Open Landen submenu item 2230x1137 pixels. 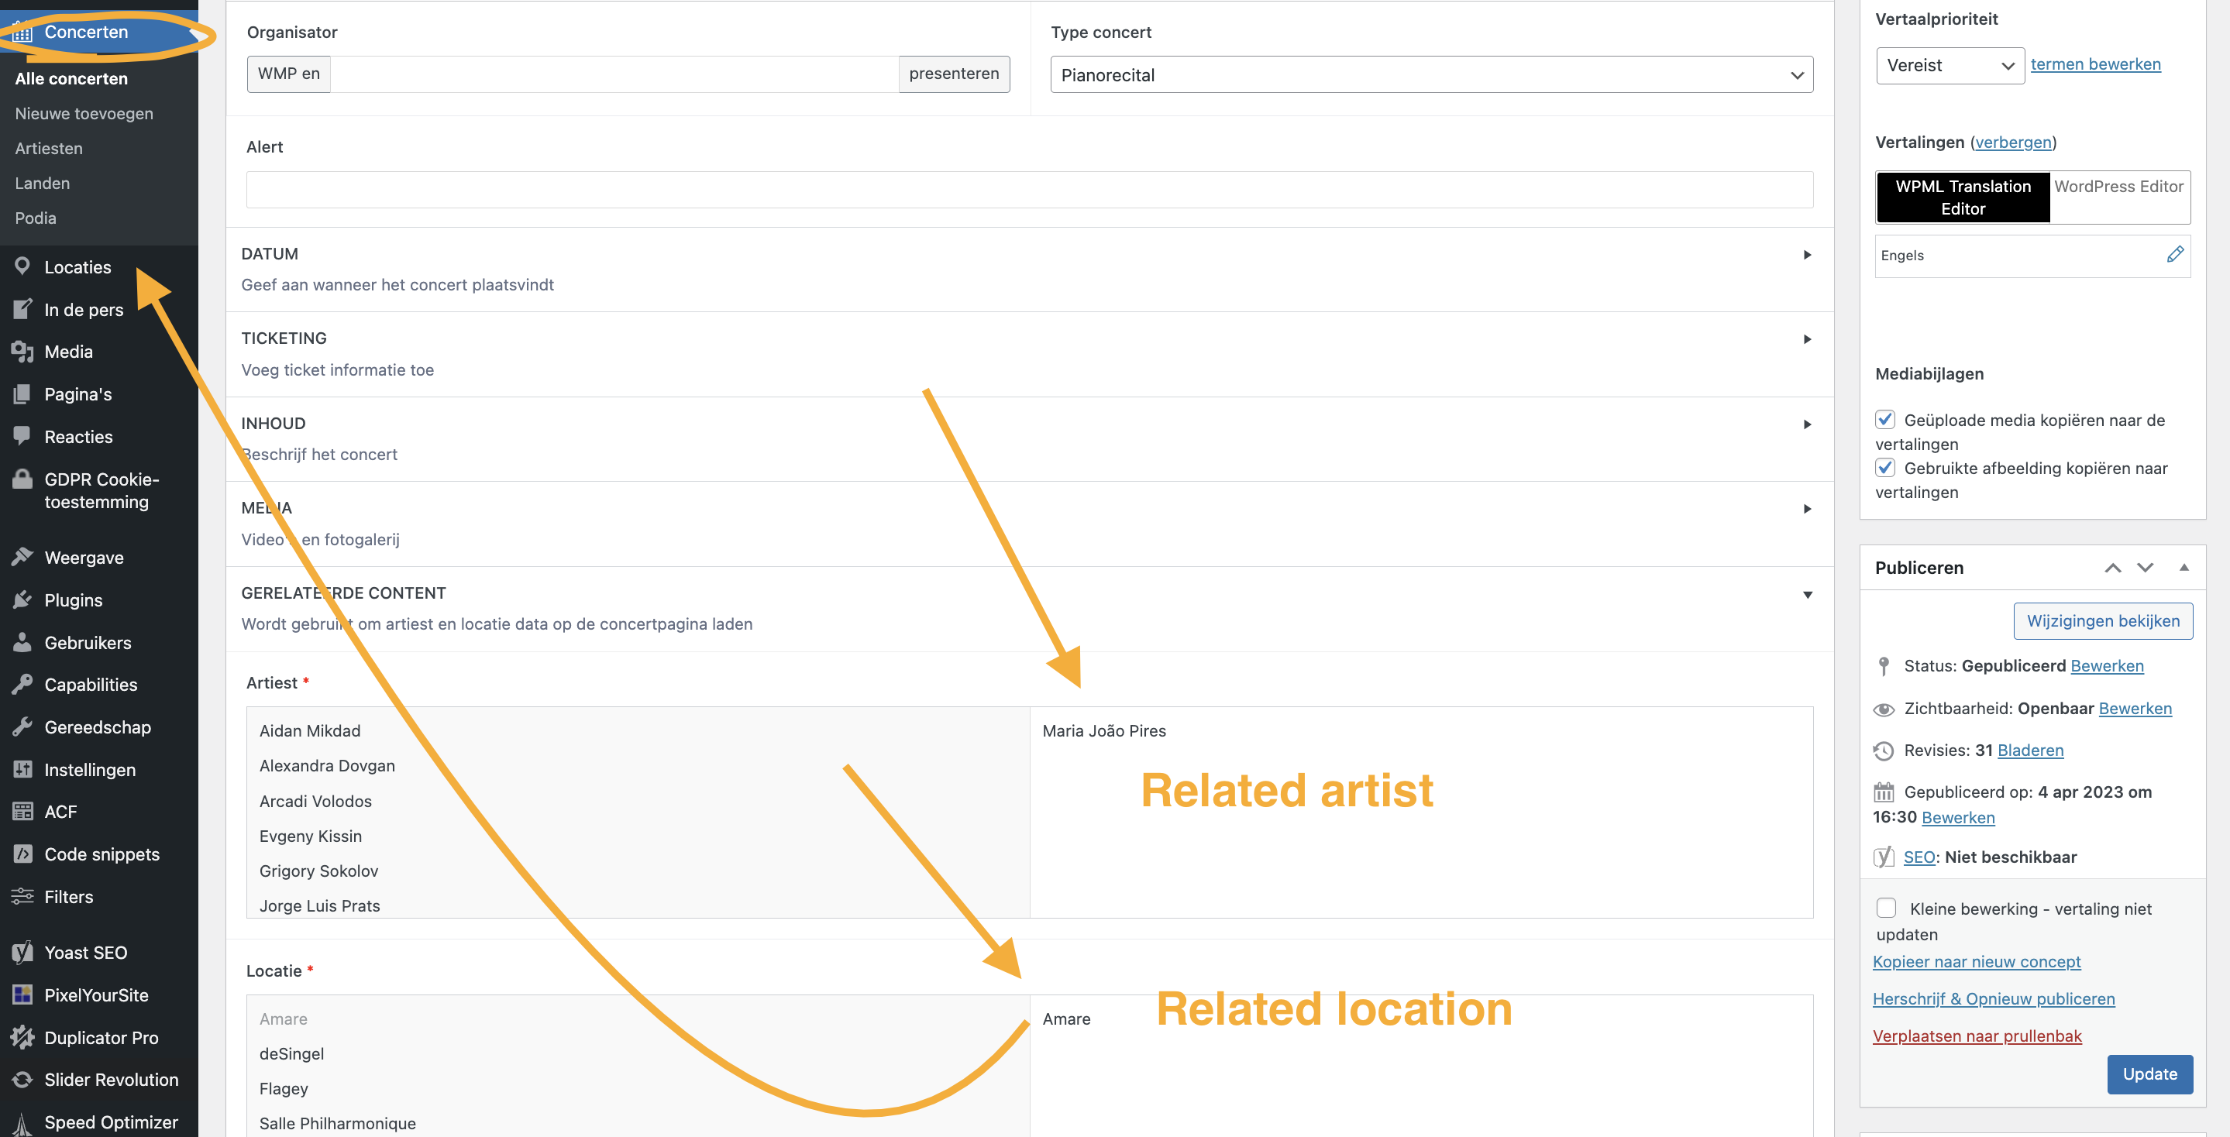43,184
